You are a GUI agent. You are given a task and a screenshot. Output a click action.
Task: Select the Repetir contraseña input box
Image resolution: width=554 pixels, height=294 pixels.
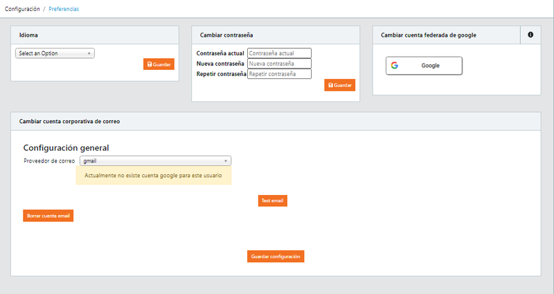[x=279, y=74]
